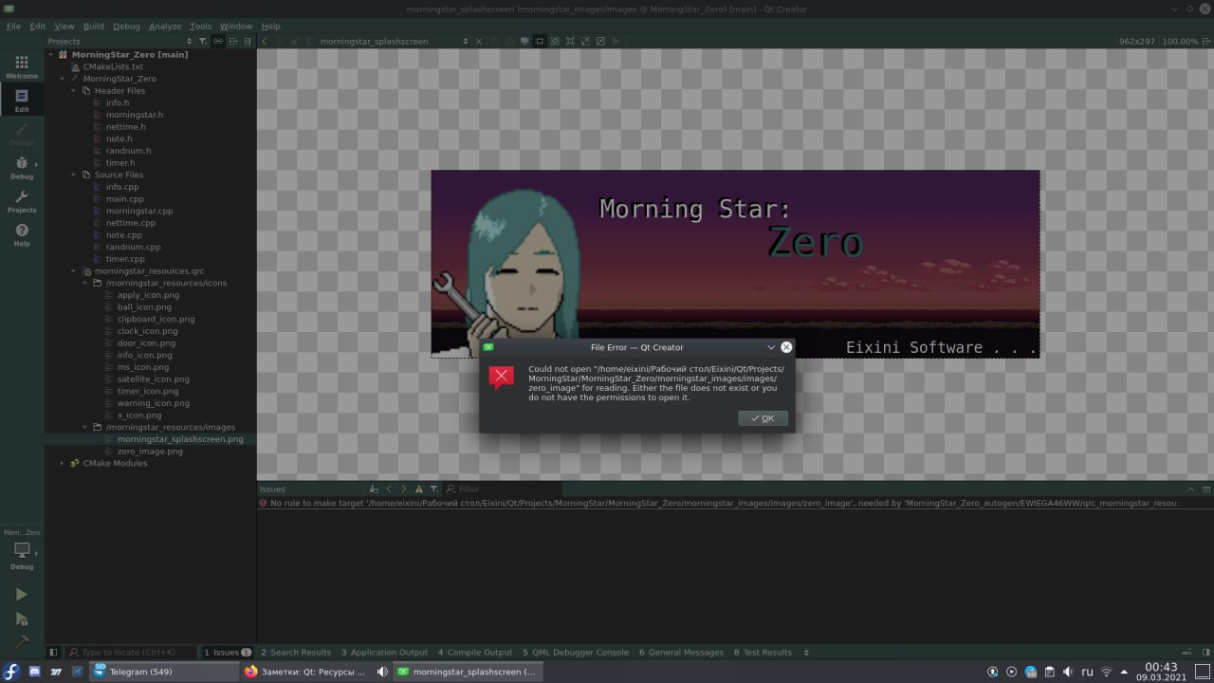
Task: Switch to Telegram in the taskbar
Action: pos(164,672)
